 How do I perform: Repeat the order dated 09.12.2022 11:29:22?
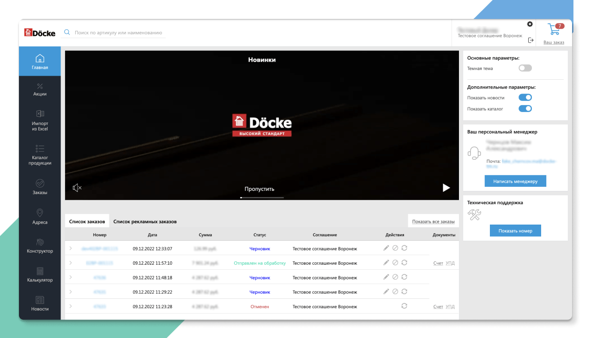point(404,291)
